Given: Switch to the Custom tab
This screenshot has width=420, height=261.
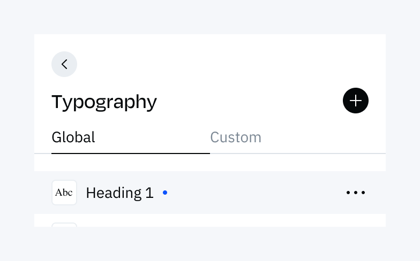Looking at the screenshot, I should click(236, 137).
